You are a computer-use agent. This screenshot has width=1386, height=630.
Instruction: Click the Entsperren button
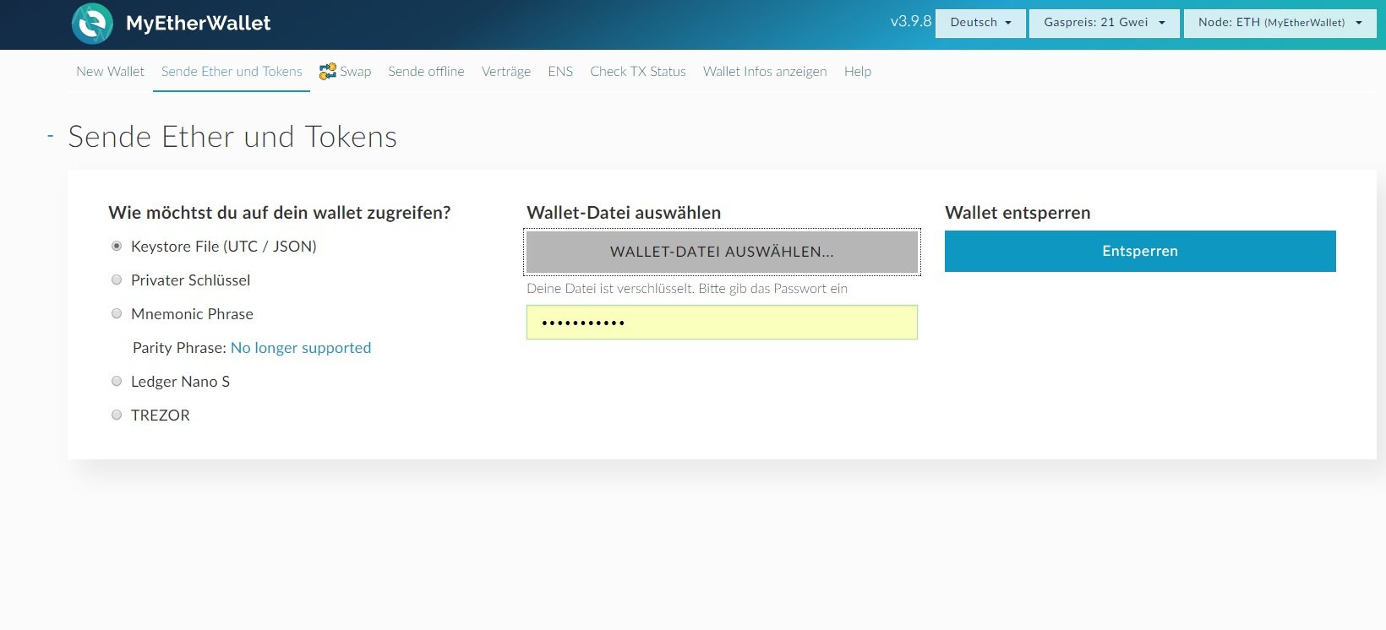[1140, 251]
